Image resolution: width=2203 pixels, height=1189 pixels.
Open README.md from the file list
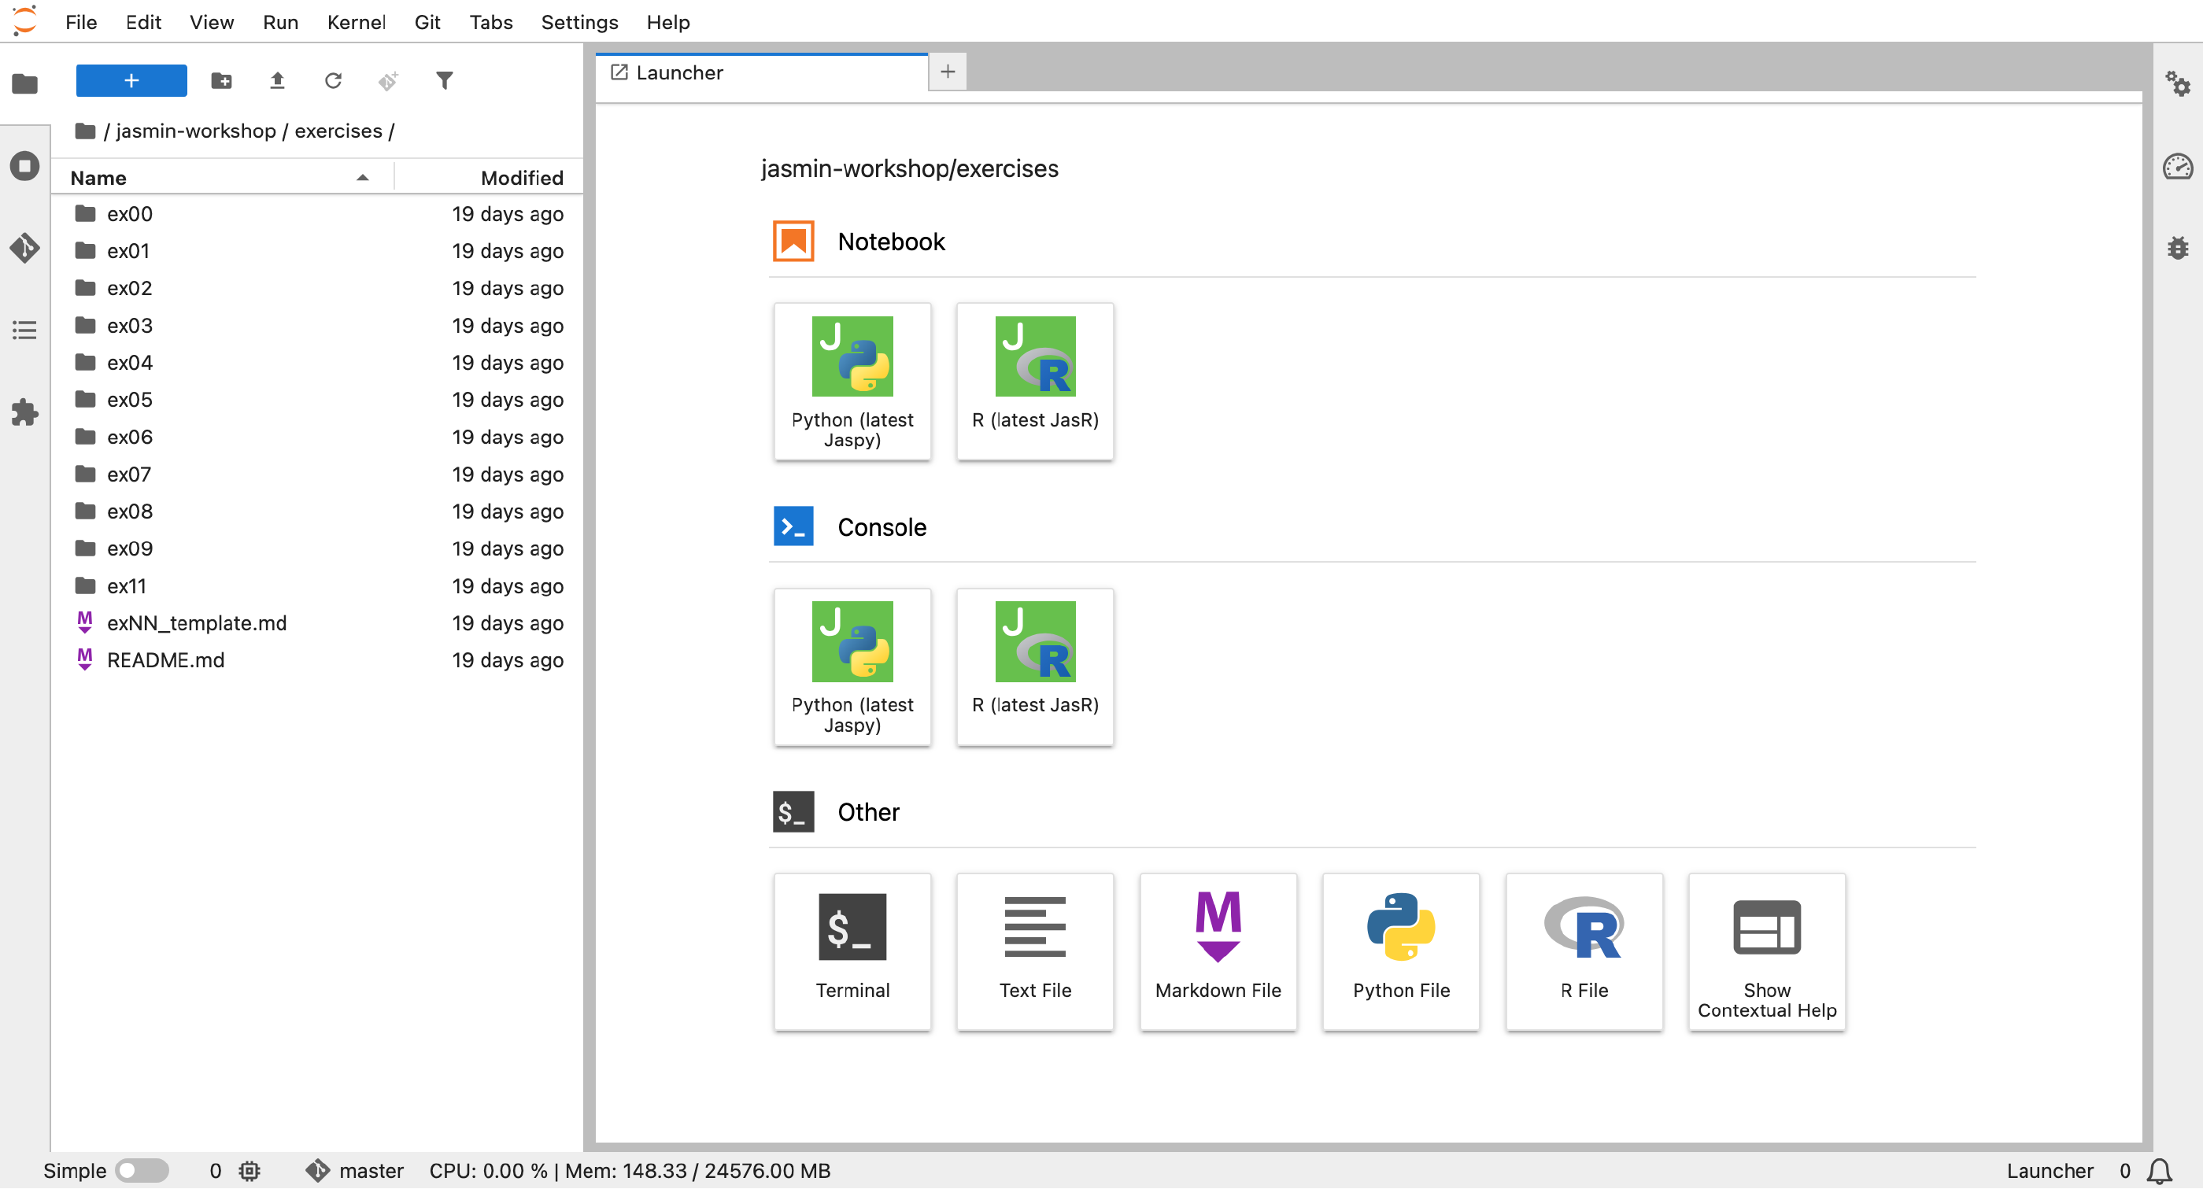[x=165, y=660]
